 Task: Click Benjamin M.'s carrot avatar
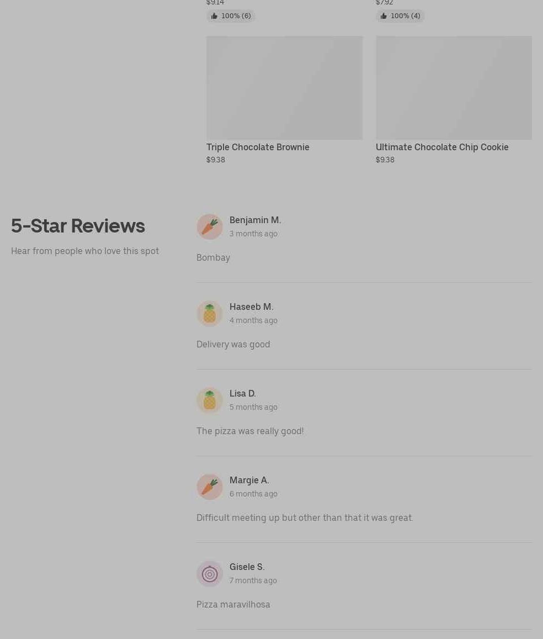tap(210, 226)
